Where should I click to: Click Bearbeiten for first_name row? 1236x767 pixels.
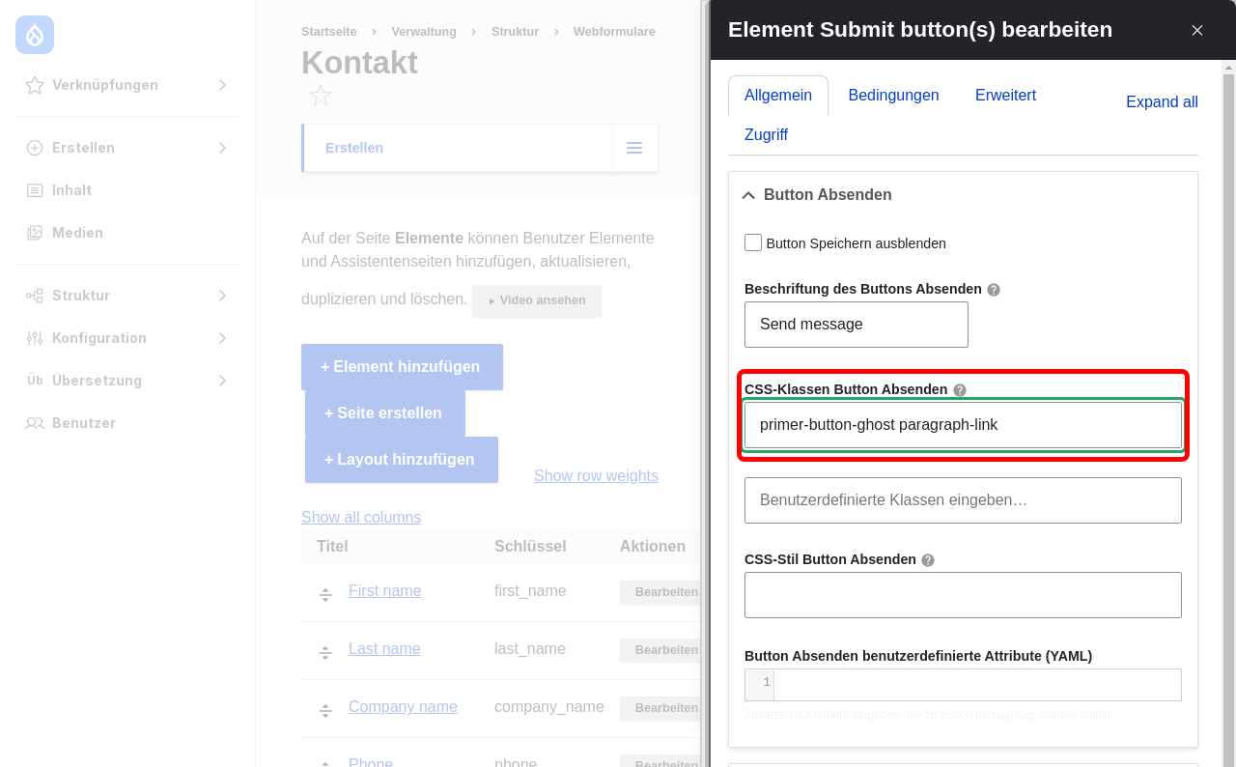tap(661, 592)
